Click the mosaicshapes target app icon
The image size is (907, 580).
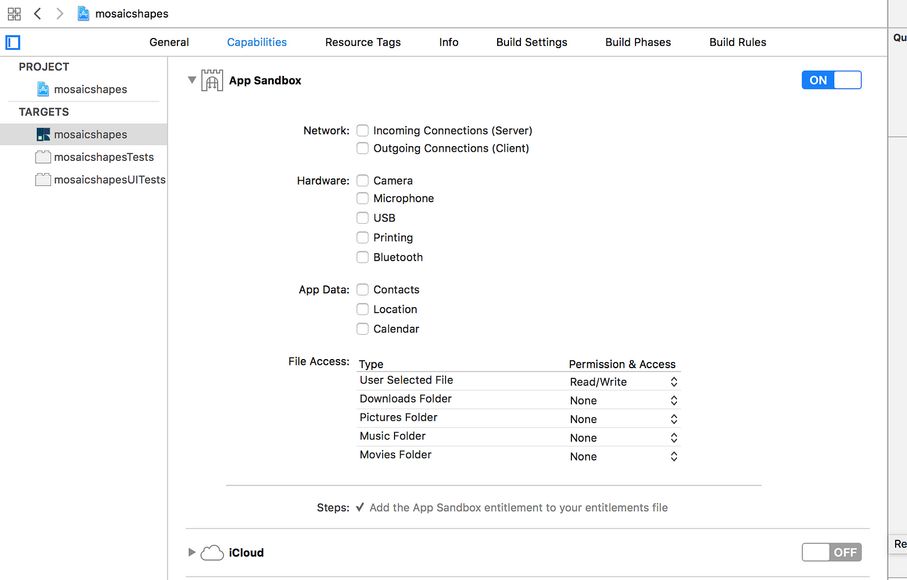click(x=43, y=134)
